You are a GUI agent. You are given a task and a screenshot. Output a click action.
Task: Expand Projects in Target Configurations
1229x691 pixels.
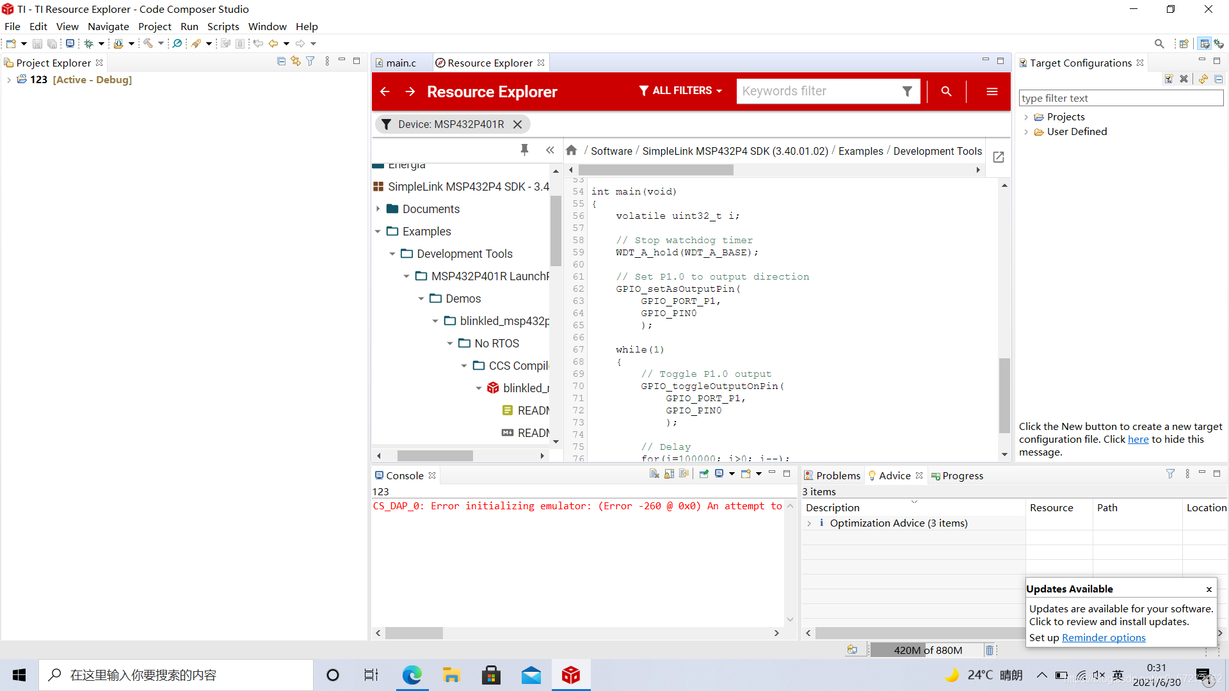(x=1026, y=117)
